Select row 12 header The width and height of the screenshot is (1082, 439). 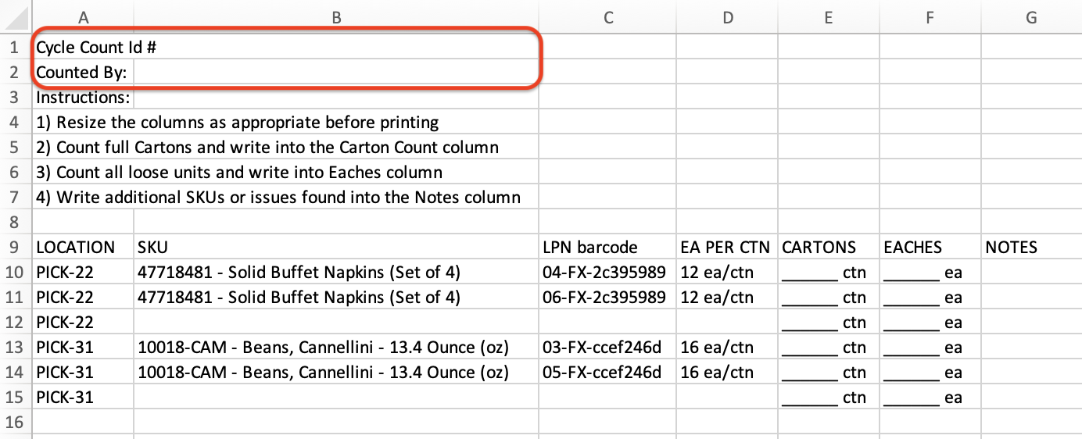(x=16, y=323)
